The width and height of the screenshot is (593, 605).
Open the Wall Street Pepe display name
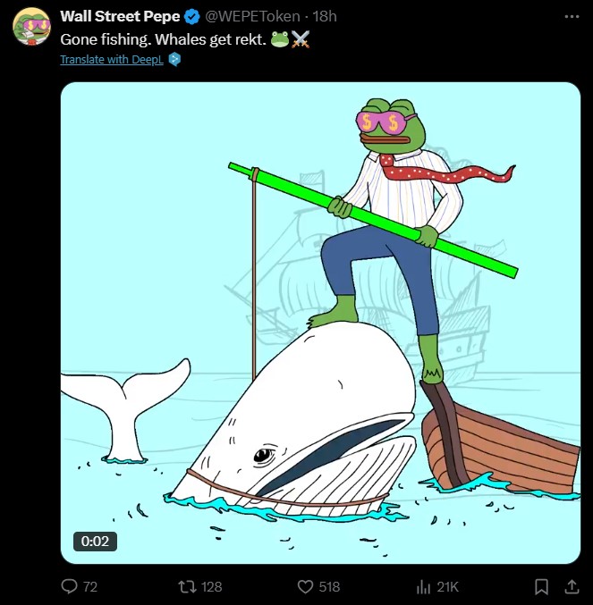pos(120,17)
